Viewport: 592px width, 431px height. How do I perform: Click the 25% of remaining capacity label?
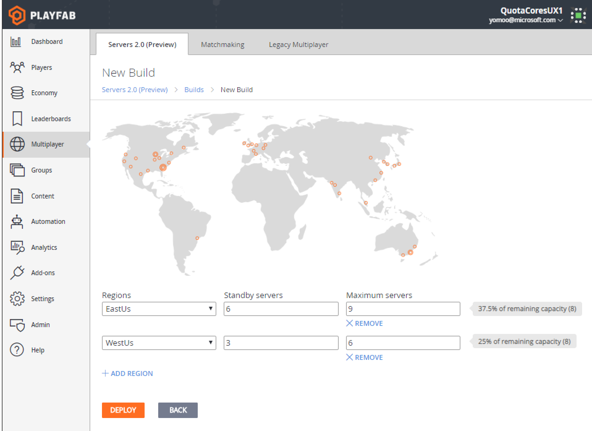click(x=524, y=341)
